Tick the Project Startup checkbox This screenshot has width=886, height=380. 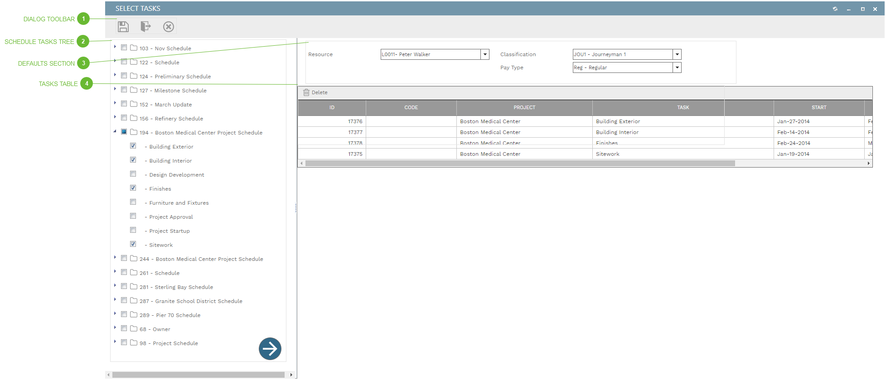point(133,230)
